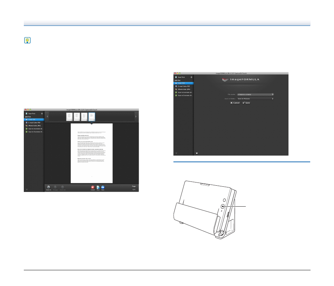
Task: Select Color PDF job in save window sidebar
Action: [183, 83]
